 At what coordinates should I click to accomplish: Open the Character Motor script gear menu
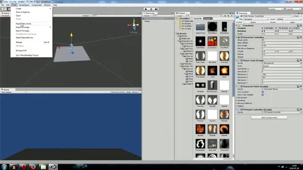tap(301, 86)
